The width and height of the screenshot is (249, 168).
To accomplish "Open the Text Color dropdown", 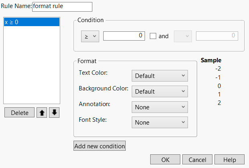I will (159, 76).
